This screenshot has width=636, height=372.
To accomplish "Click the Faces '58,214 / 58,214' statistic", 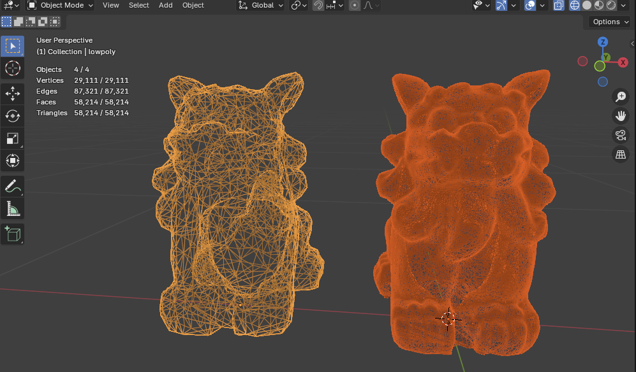I will coord(101,102).
